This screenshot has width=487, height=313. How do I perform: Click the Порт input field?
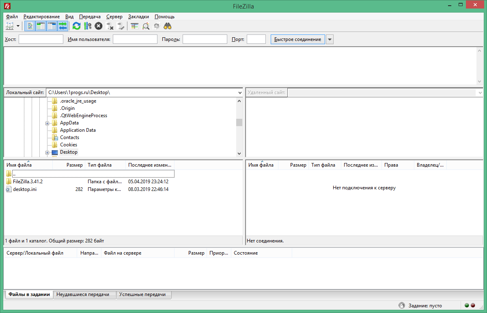(x=256, y=39)
